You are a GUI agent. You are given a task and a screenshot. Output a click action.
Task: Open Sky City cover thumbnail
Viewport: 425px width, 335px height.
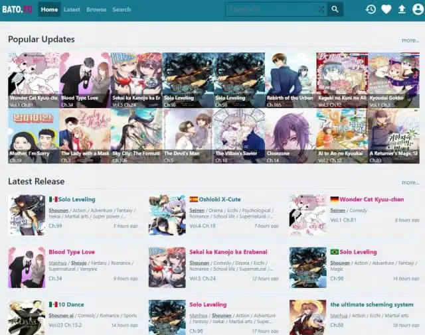click(136, 136)
